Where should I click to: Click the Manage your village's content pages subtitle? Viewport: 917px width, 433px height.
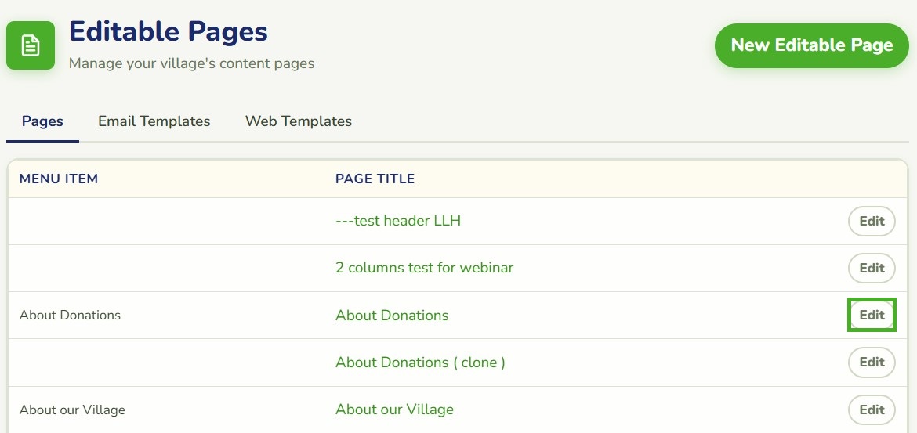(192, 63)
